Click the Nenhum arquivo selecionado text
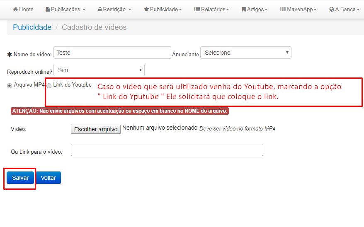Viewport: 364px width, 227px height. (160, 128)
